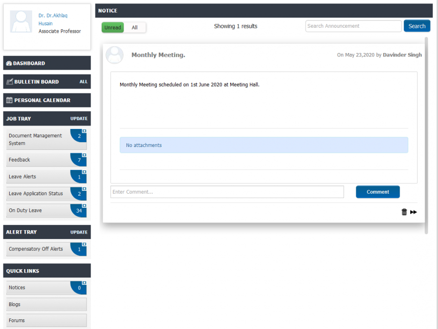Click the Monthly Meeting author avatar

(114, 55)
